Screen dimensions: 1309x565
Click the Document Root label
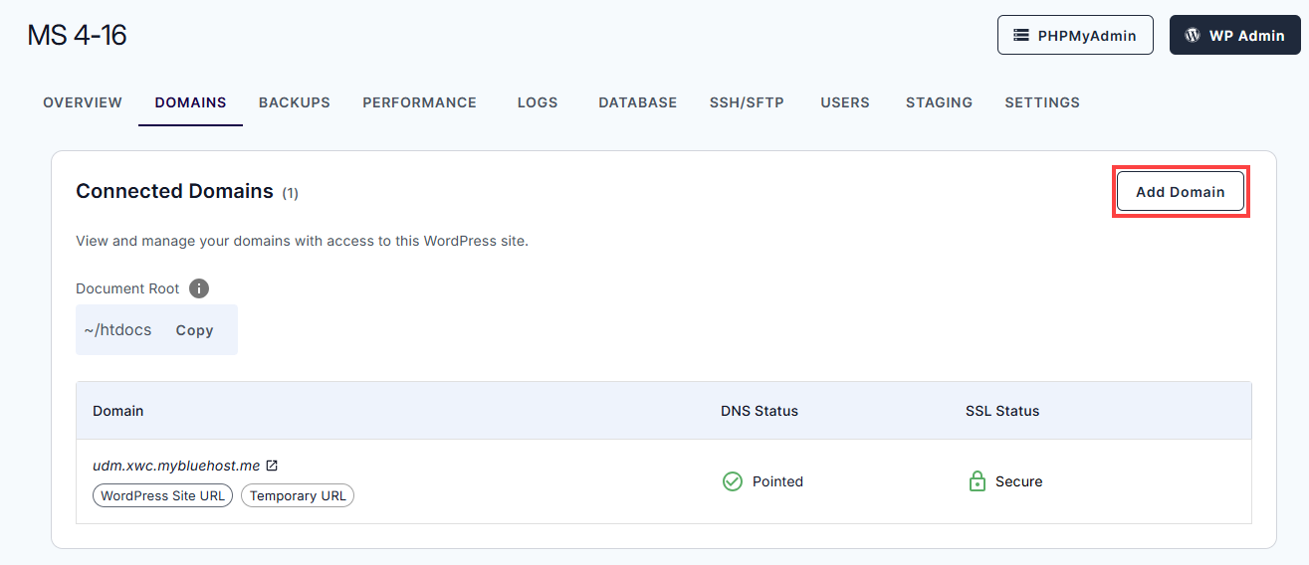coord(127,288)
